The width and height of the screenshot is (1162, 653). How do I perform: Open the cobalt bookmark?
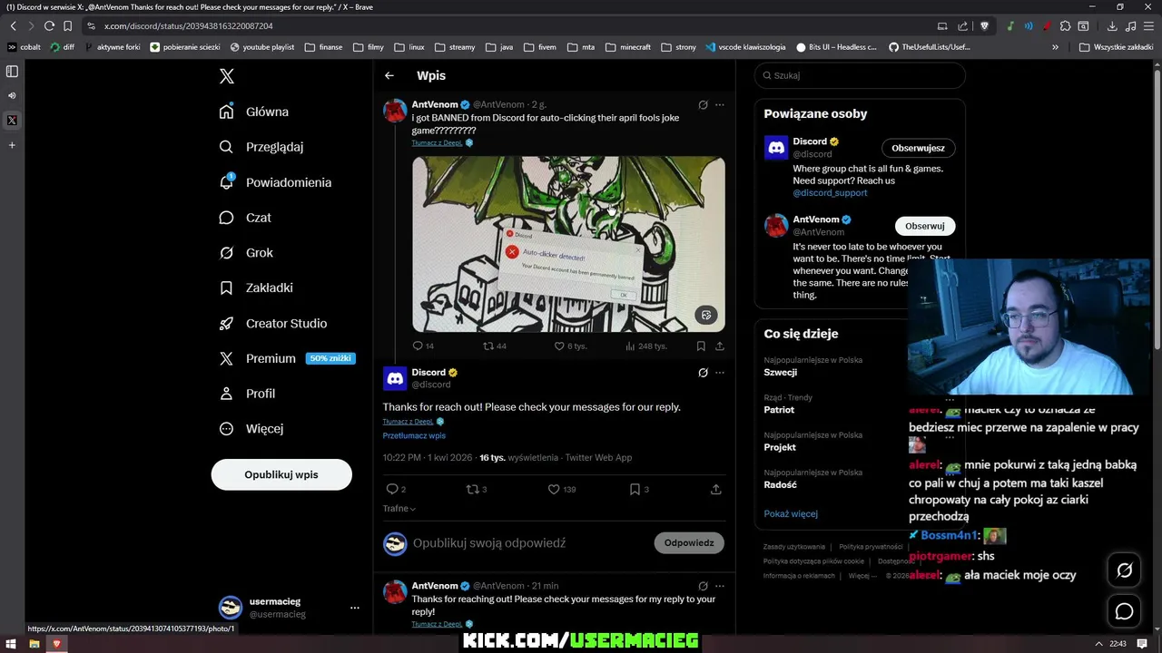[25, 47]
